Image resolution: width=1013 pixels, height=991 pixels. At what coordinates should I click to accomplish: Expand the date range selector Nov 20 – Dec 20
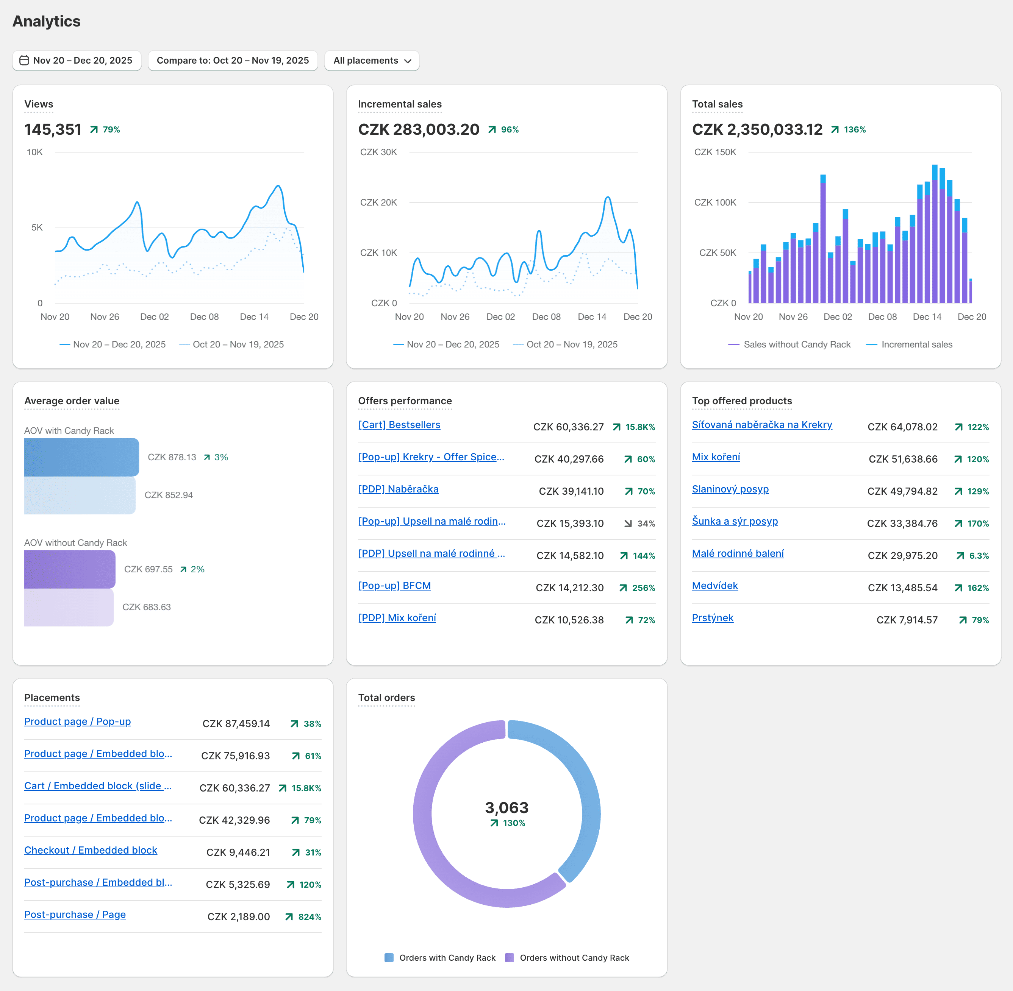click(77, 61)
